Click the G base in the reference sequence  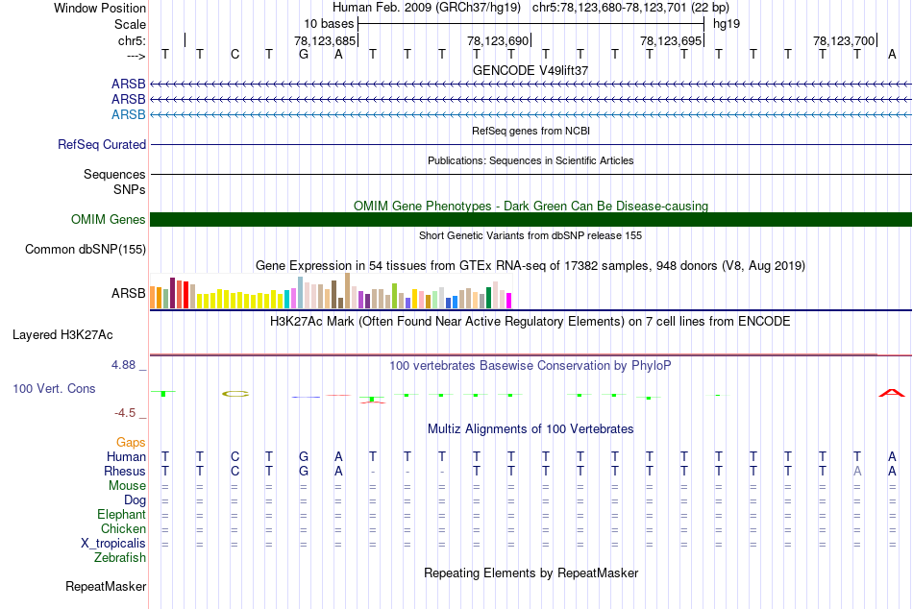point(304,54)
